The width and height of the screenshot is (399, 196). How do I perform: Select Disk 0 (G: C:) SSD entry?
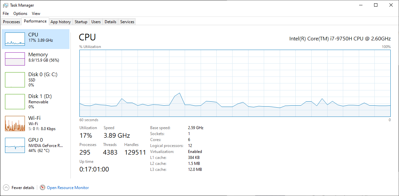tap(43, 79)
